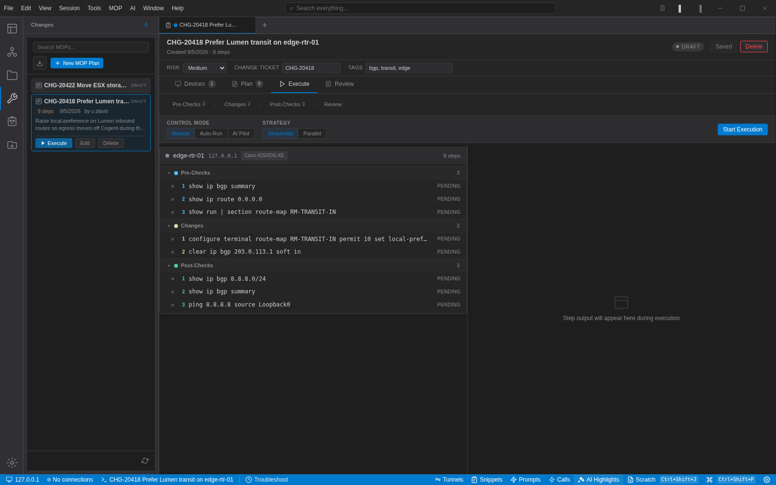Open Calls from the status bar
The height and width of the screenshot is (485, 776).
(559, 480)
